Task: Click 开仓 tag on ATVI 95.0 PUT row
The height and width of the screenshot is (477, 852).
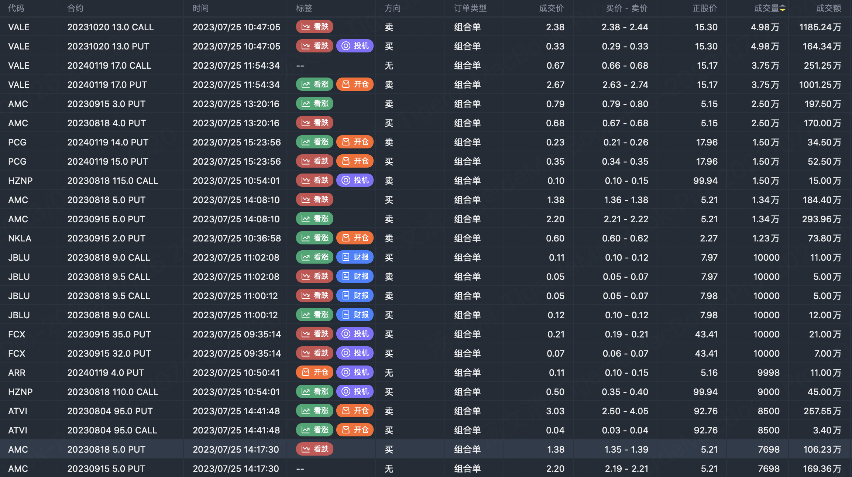Action: click(355, 411)
